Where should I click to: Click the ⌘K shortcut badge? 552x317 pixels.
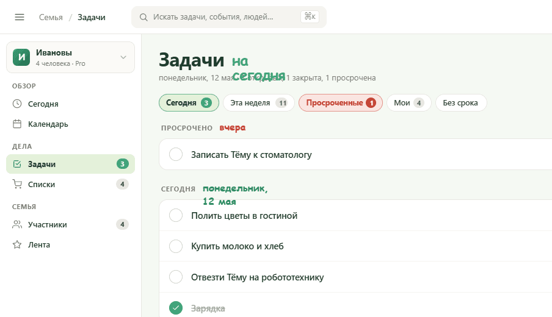click(x=310, y=16)
